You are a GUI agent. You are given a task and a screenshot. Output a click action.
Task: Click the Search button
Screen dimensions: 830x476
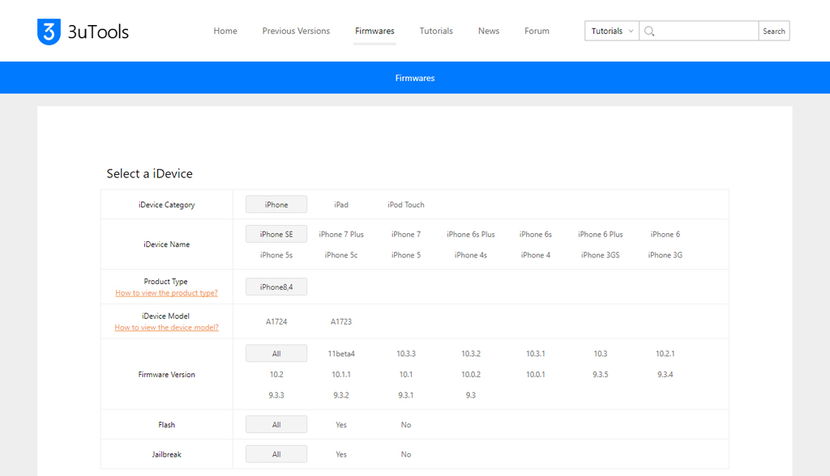click(x=774, y=32)
